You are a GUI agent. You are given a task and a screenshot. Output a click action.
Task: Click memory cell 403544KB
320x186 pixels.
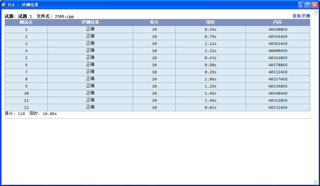278,37
